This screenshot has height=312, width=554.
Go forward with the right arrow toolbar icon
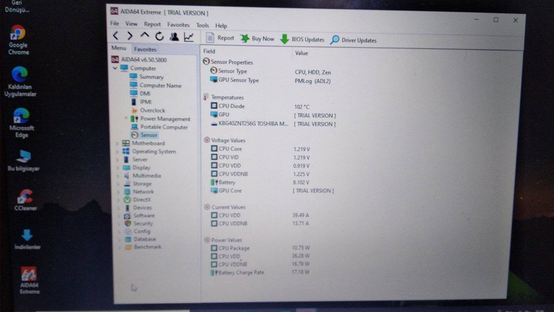click(x=129, y=36)
